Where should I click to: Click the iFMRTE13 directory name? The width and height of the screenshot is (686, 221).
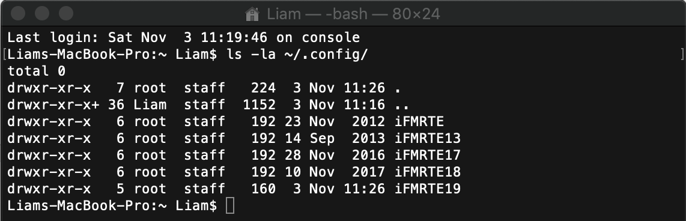click(x=428, y=138)
